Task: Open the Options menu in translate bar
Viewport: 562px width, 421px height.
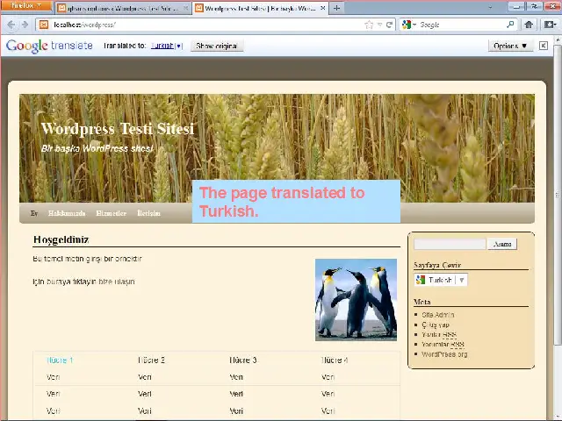Action: click(x=510, y=46)
